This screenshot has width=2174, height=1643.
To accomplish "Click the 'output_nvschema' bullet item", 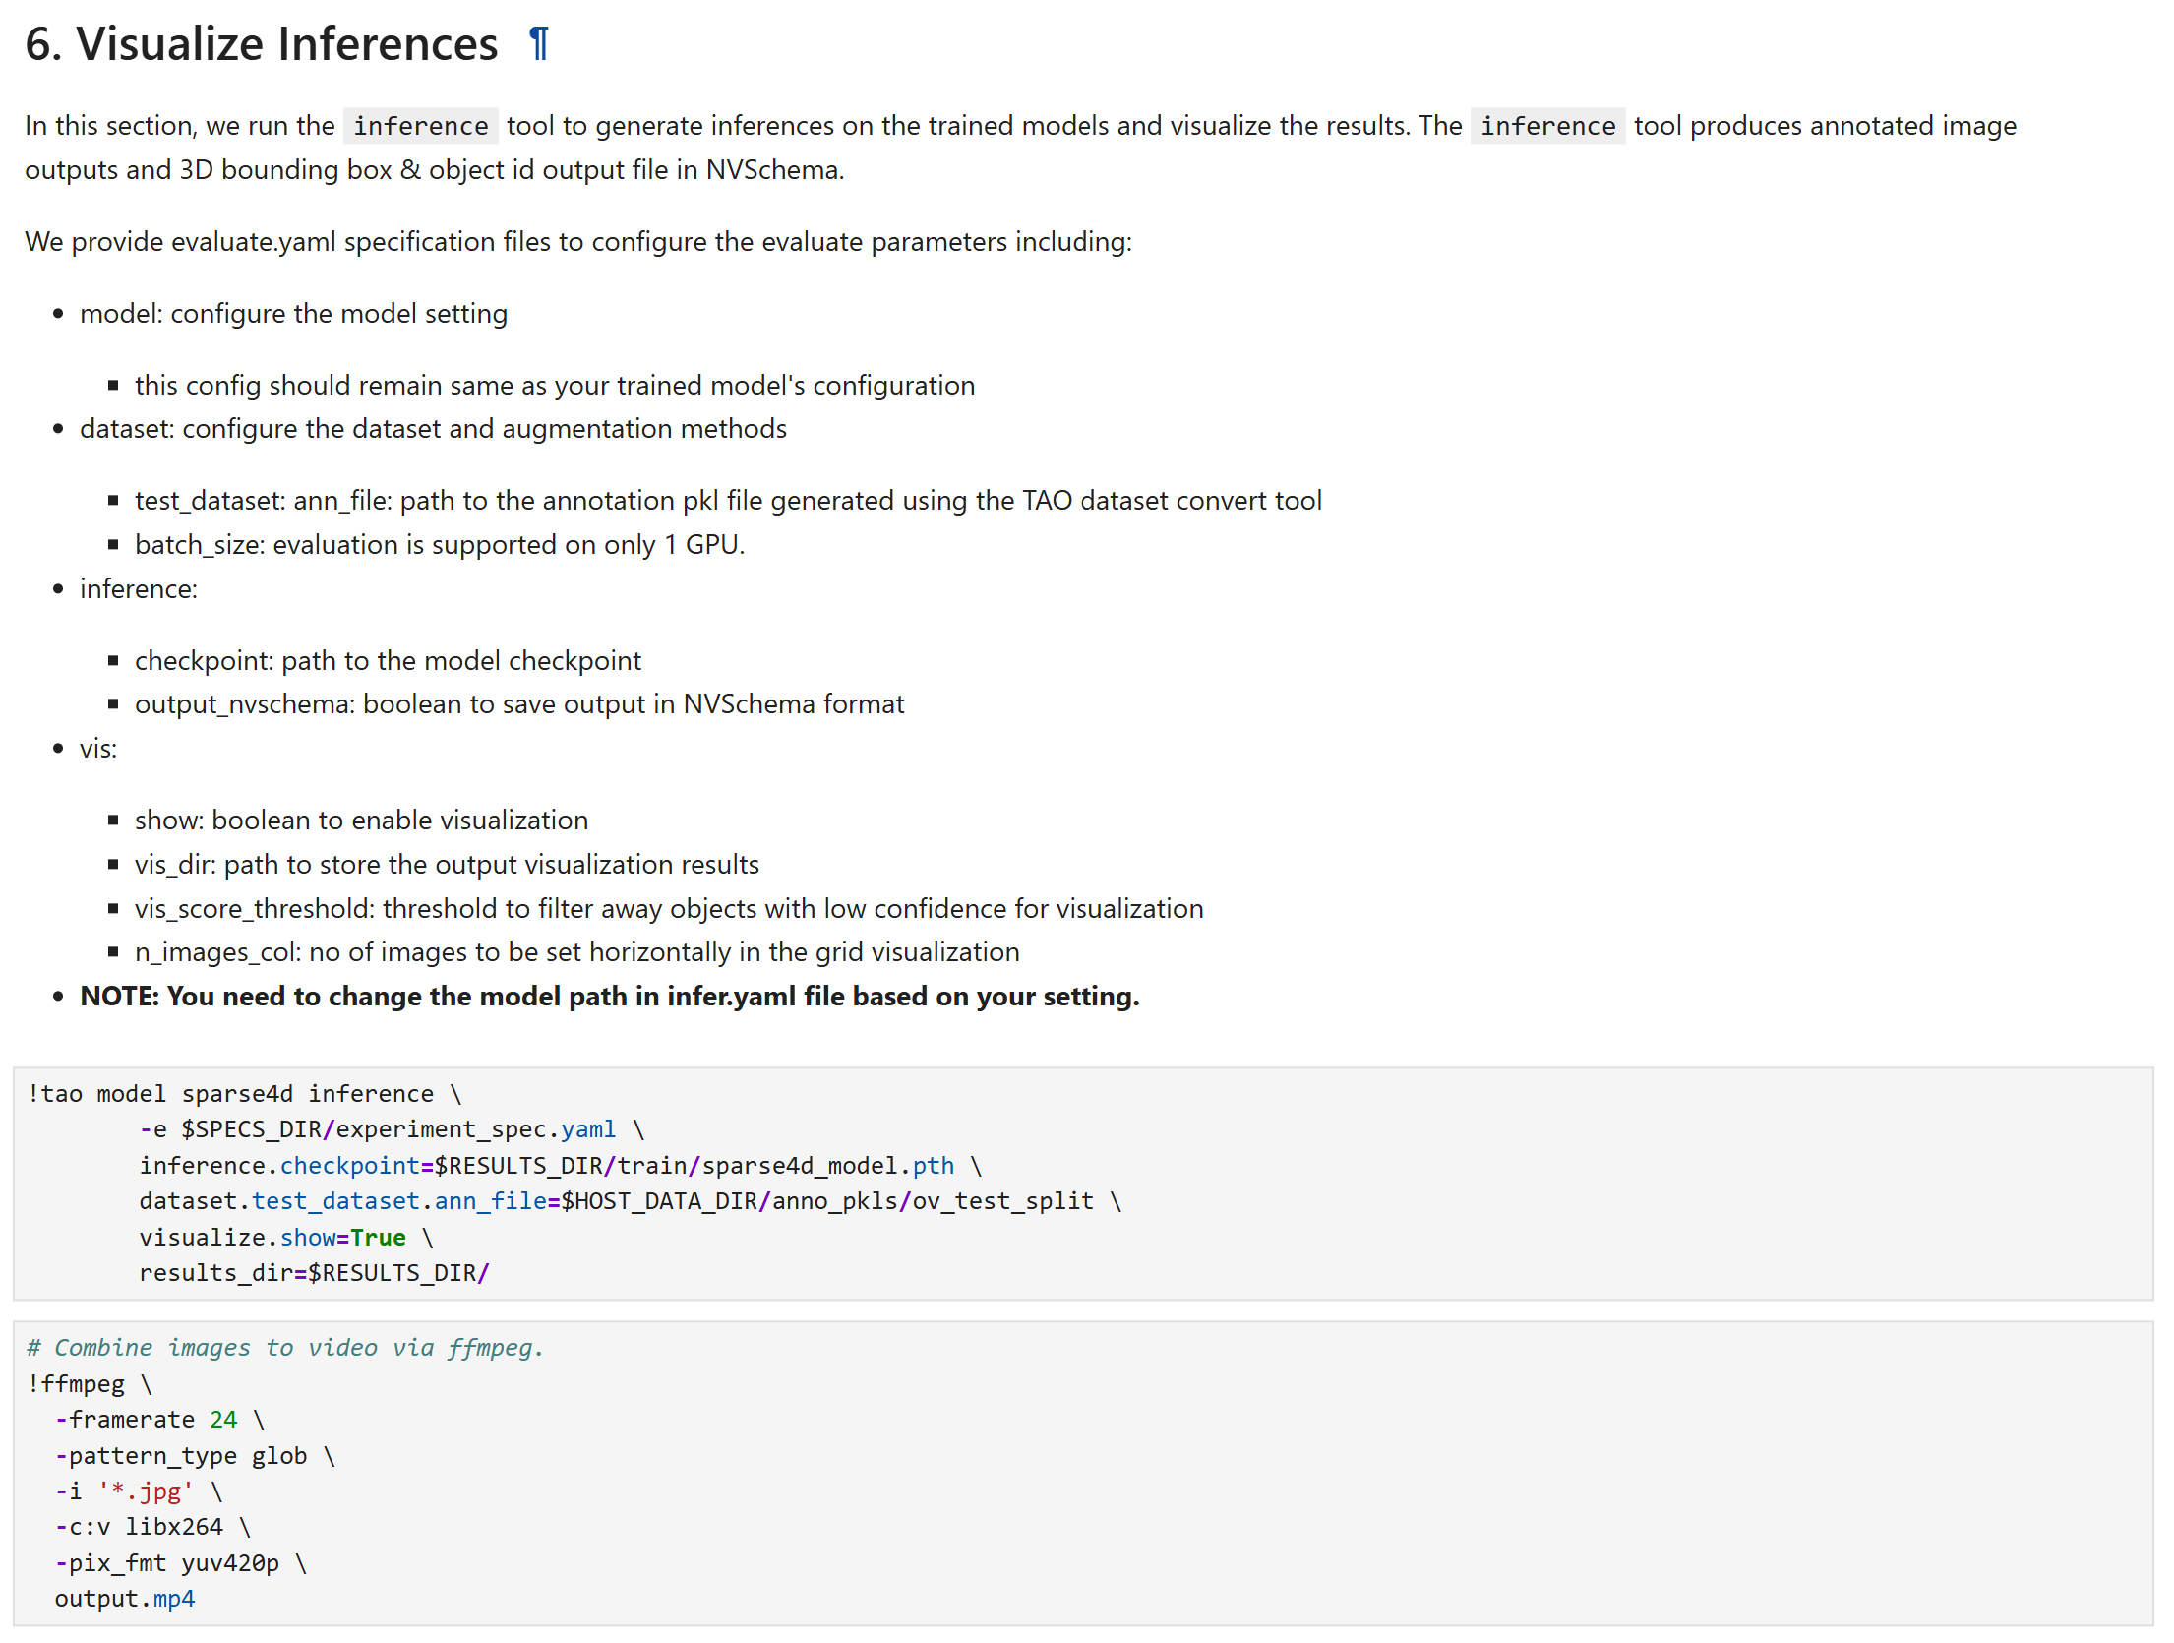I will coord(518,704).
